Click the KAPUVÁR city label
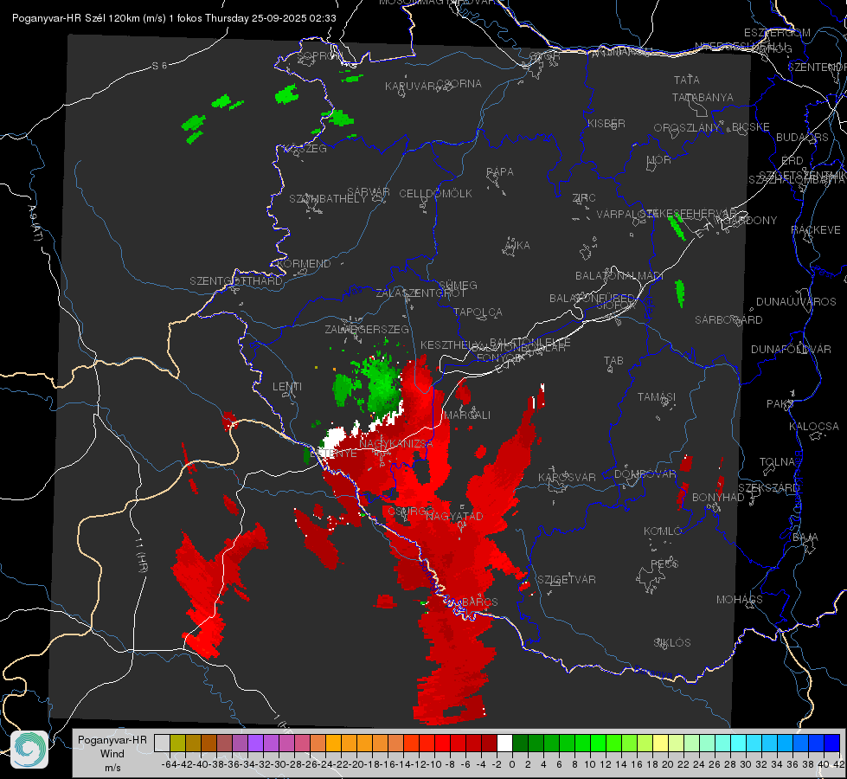847x779 pixels. 410,87
